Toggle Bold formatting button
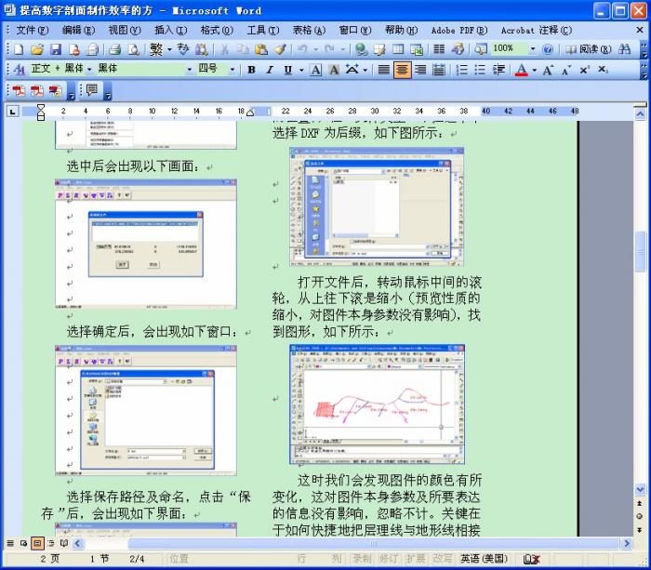This screenshot has height=570, width=651. click(x=251, y=70)
